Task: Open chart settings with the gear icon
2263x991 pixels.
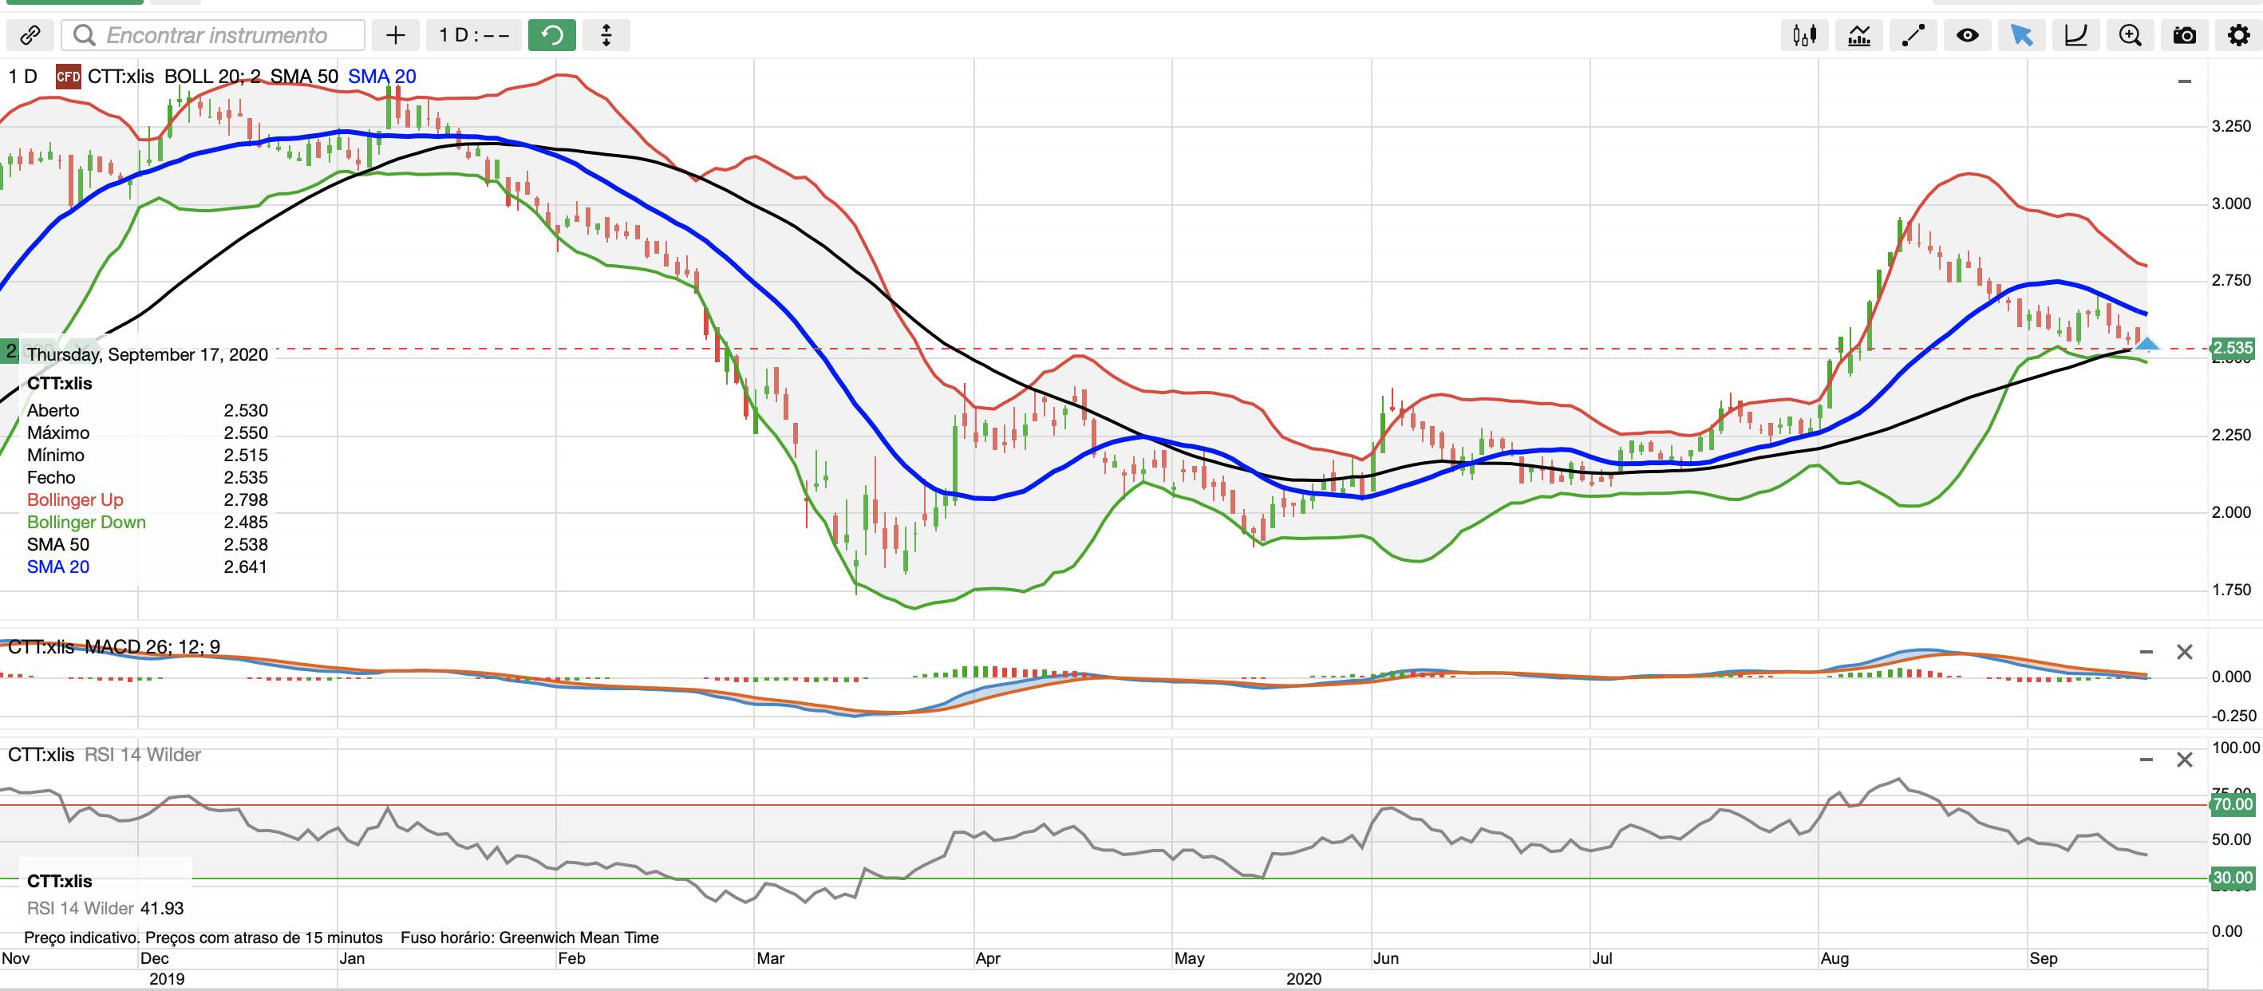Action: [2238, 35]
